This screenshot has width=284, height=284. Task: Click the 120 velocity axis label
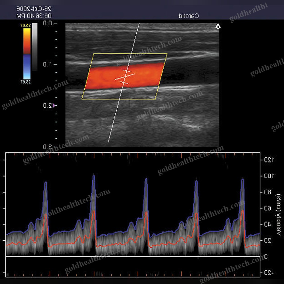[x=269, y=160]
